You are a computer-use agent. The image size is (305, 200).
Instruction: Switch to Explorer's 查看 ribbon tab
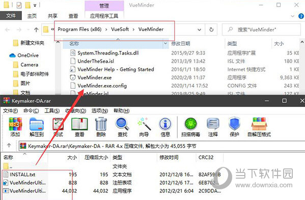click(x=73, y=16)
